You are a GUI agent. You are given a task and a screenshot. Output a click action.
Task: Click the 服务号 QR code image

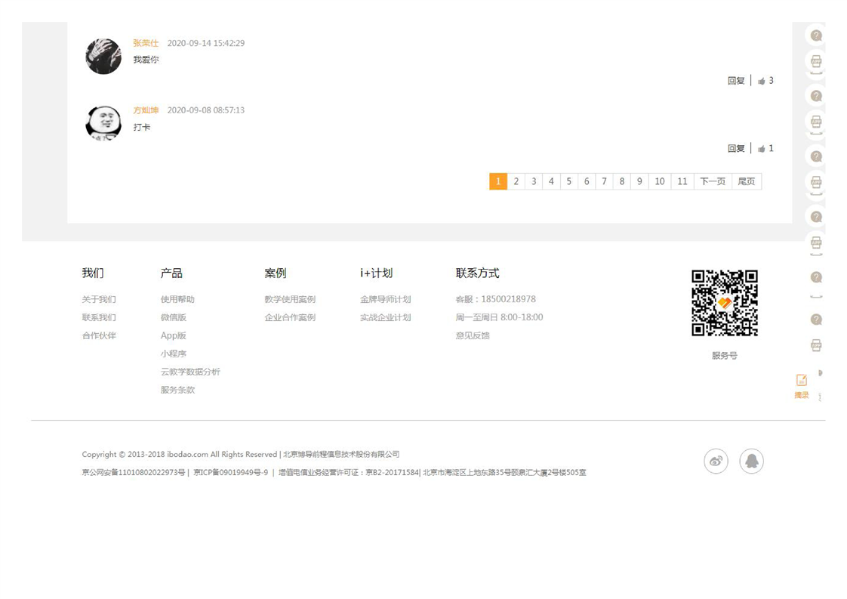pyautogui.click(x=724, y=303)
